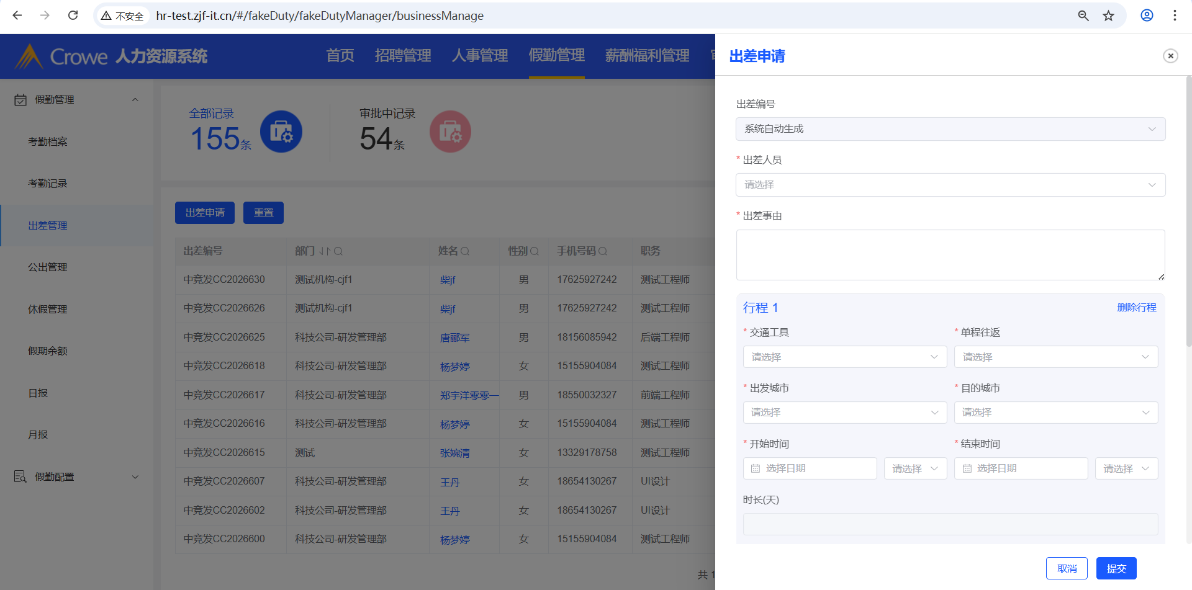Viewport: 1192px width, 590px height.
Task: Collapse the 假勤管理 sidebar section
Action: pyautogui.click(x=135, y=100)
